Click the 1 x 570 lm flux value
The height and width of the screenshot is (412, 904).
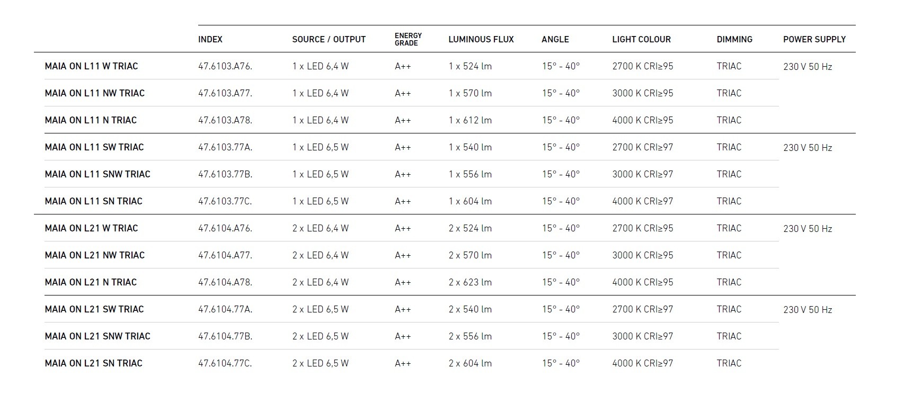[469, 93]
